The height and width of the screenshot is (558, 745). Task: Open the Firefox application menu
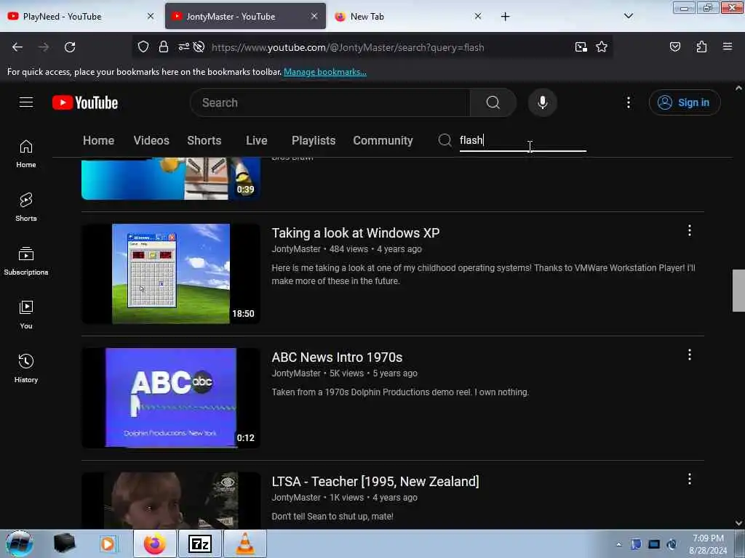(727, 47)
